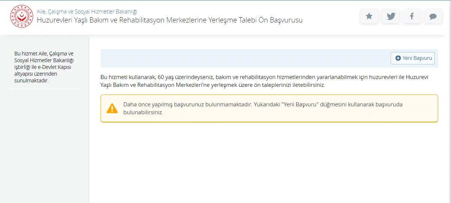Click the sidebar text 'Bu hizmet Aile, Çalışma ve'
The width and height of the screenshot is (451, 203).
[x=44, y=54]
